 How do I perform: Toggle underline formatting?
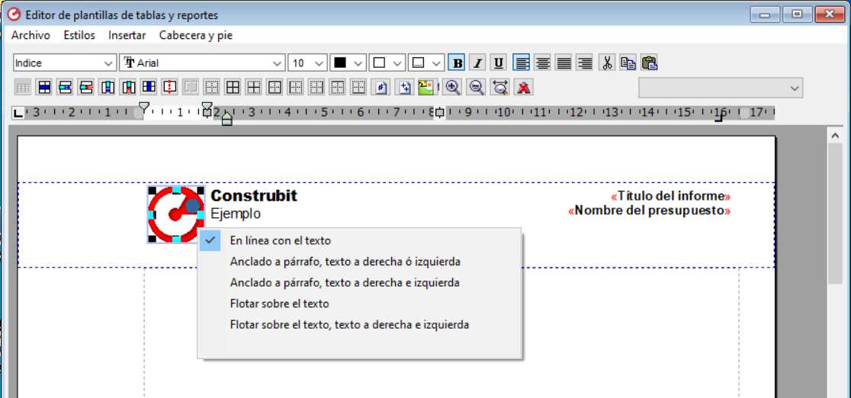tap(499, 63)
